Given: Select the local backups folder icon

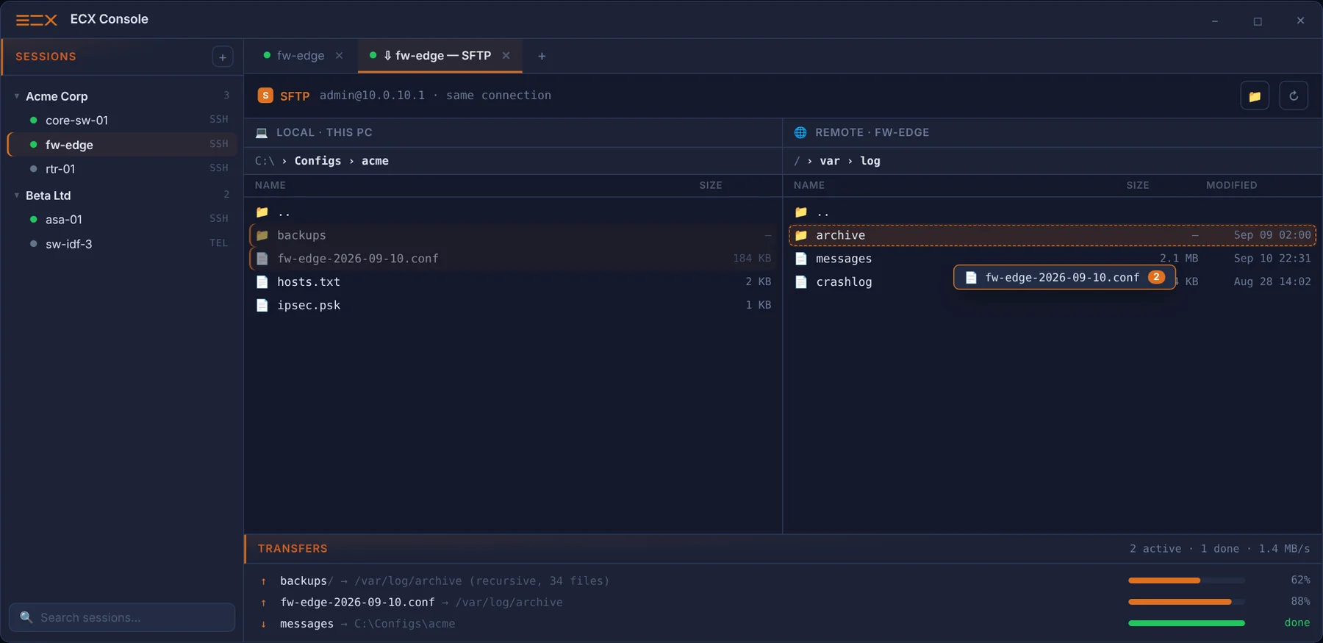Looking at the screenshot, I should 262,235.
